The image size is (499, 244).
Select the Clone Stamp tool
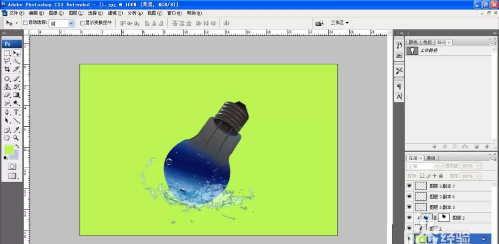pos(7,86)
